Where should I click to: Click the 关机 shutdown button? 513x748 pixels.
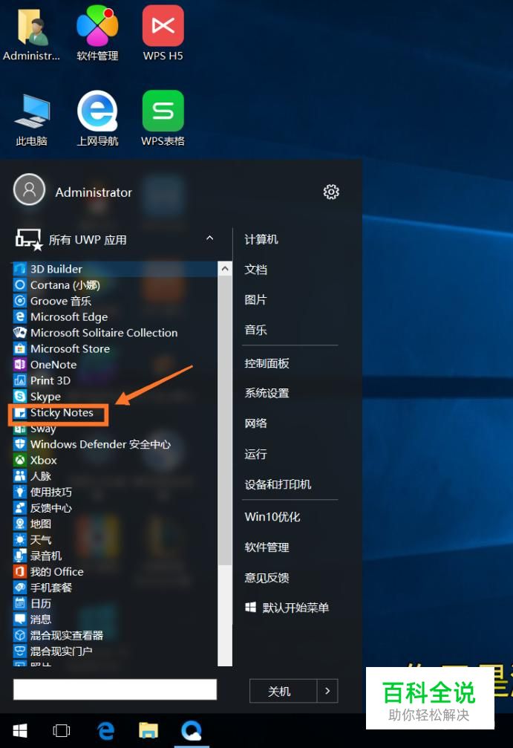click(x=283, y=691)
